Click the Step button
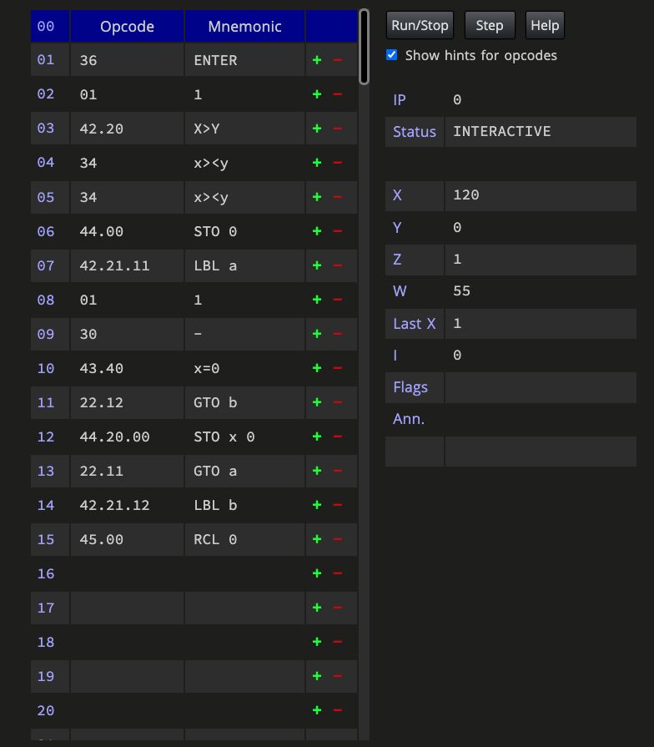Screen dimensions: 654x747 click(490, 25)
